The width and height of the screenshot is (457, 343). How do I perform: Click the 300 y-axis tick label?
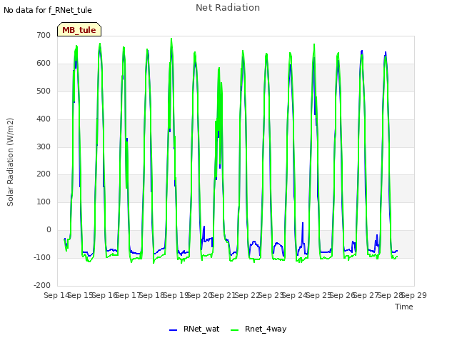pos(44,146)
